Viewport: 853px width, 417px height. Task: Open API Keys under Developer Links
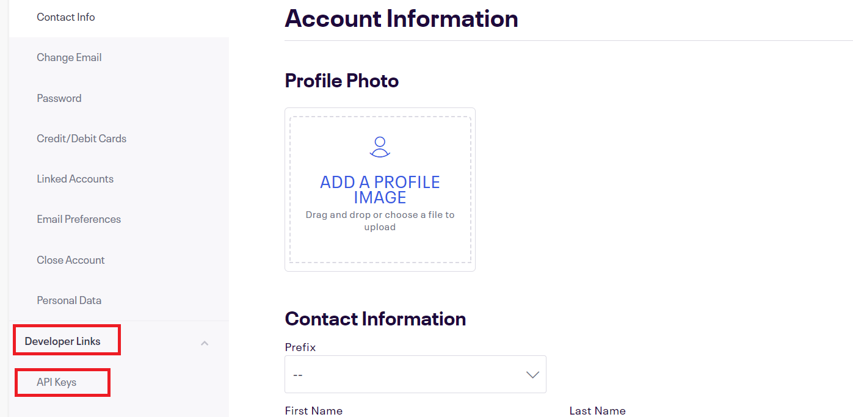(x=56, y=382)
